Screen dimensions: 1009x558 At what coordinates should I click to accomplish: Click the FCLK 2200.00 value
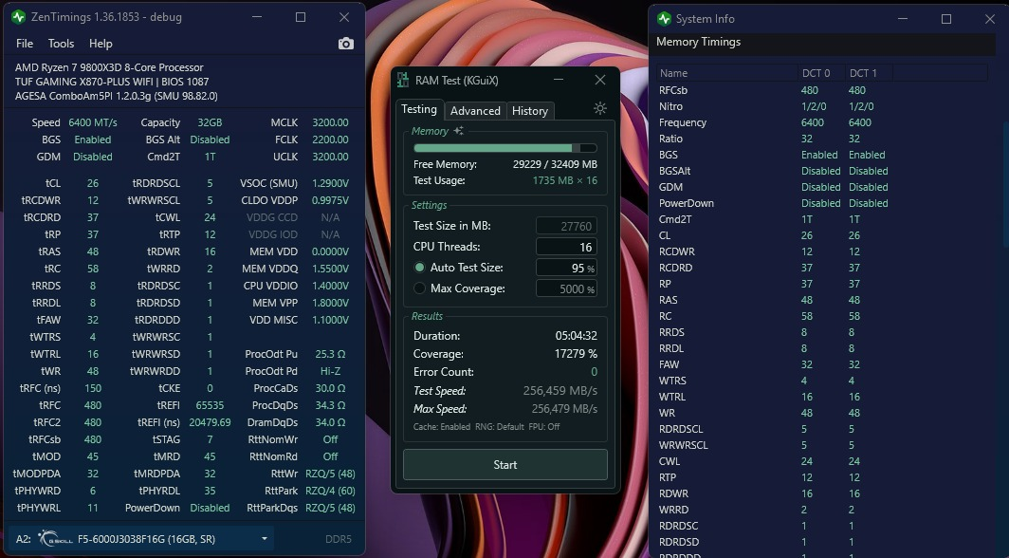click(330, 139)
